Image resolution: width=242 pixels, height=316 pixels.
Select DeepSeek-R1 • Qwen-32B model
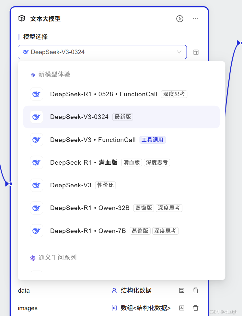[x=121, y=208]
